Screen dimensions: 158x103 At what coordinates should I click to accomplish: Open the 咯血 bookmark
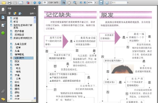pos(18,68)
